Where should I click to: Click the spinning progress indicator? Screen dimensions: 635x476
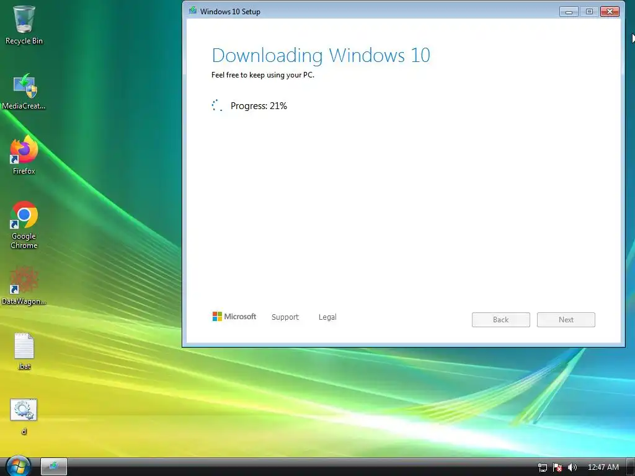[x=217, y=105]
